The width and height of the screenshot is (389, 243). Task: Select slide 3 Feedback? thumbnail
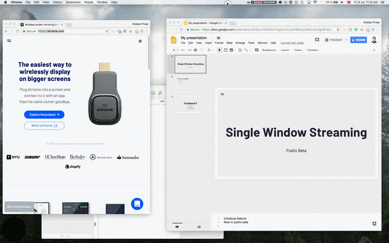point(190,104)
